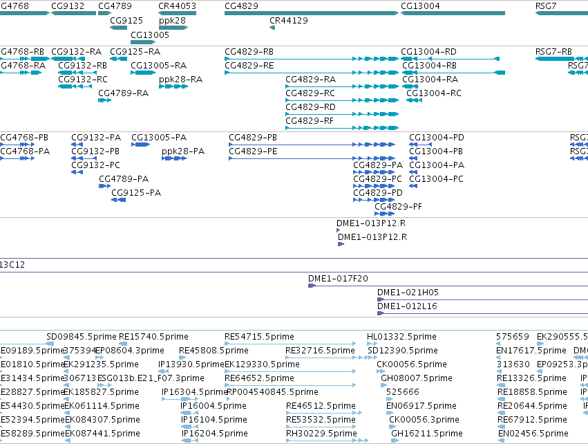Image resolution: width=588 pixels, height=444 pixels.
Task: Select transcript RSG7-RB
Action: click(553, 51)
